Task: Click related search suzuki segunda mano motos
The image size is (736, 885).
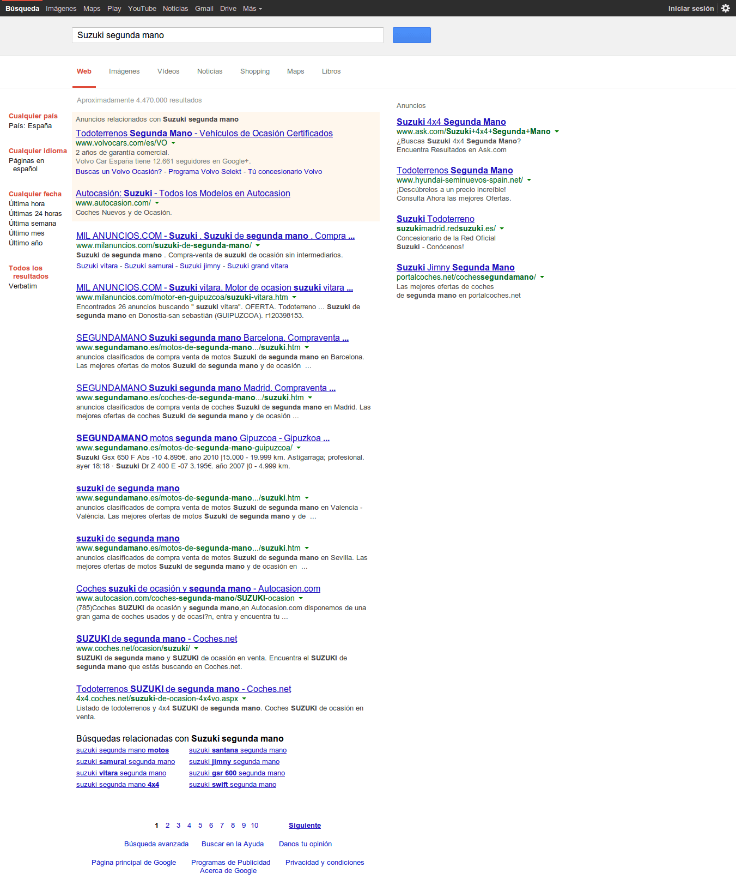Action: (123, 750)
